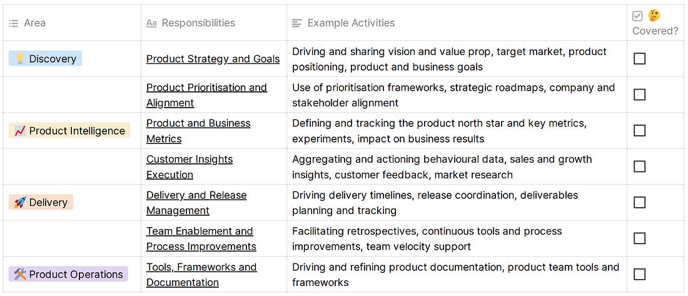This screenshot has height=296, width=688.
Task: Click the rocket Delivery tag
Action: pyautogui.click(x=41, y=203)
